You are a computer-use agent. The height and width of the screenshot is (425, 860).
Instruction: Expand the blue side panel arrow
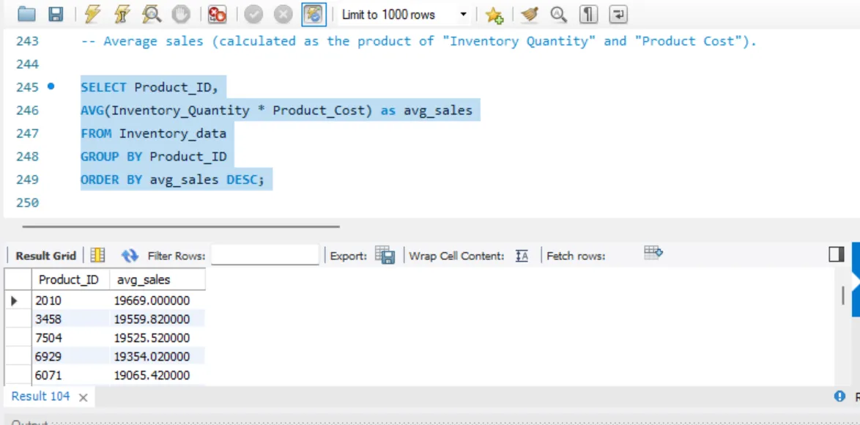tap(856, 280)
